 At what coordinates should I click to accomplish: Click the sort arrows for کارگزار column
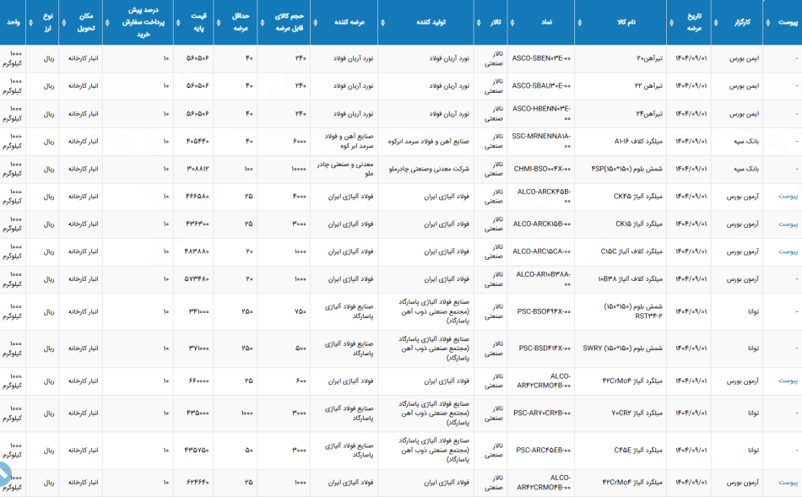[x=716, y=23]
